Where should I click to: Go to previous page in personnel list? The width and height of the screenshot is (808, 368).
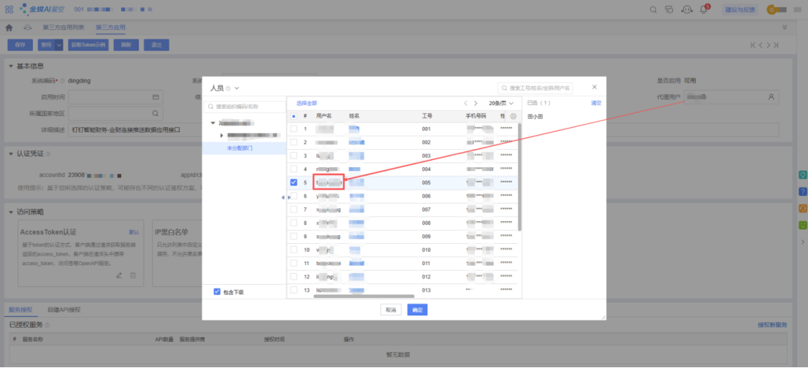(465, 103)
